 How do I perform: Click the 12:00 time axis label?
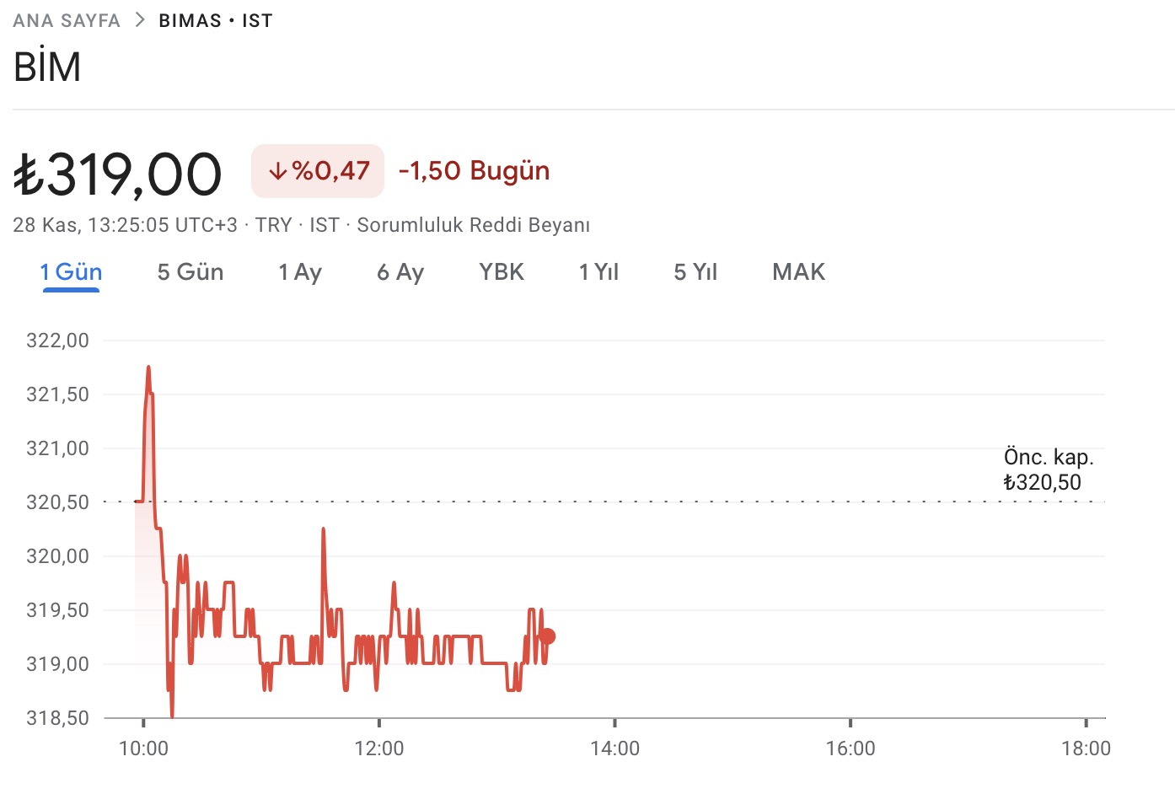coord(379,748)
